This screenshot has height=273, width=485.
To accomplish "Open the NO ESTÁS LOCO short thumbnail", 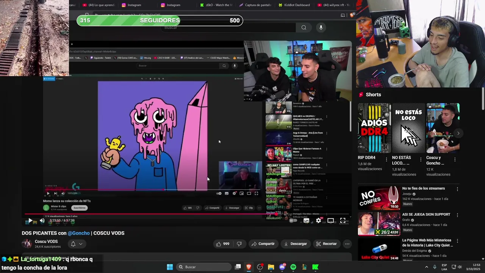I will (408, 128).
